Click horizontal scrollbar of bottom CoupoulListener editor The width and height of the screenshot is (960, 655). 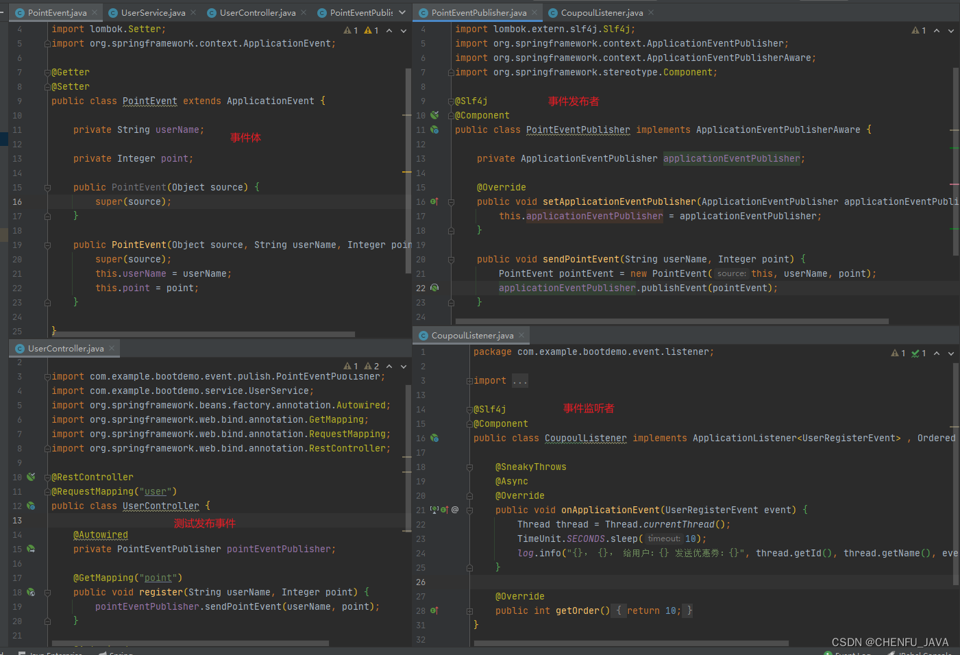tap(631, 643)
